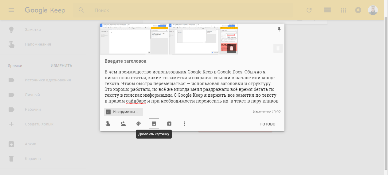Switch to list view layout
This screenshot has height=175, width=388.
point(327,10)
